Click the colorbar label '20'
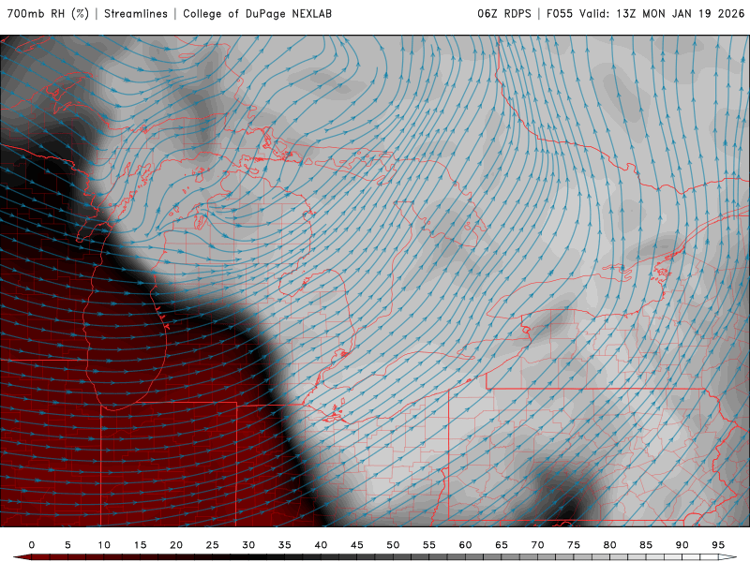This screenshot has height=562, width=750. [176, 545]
